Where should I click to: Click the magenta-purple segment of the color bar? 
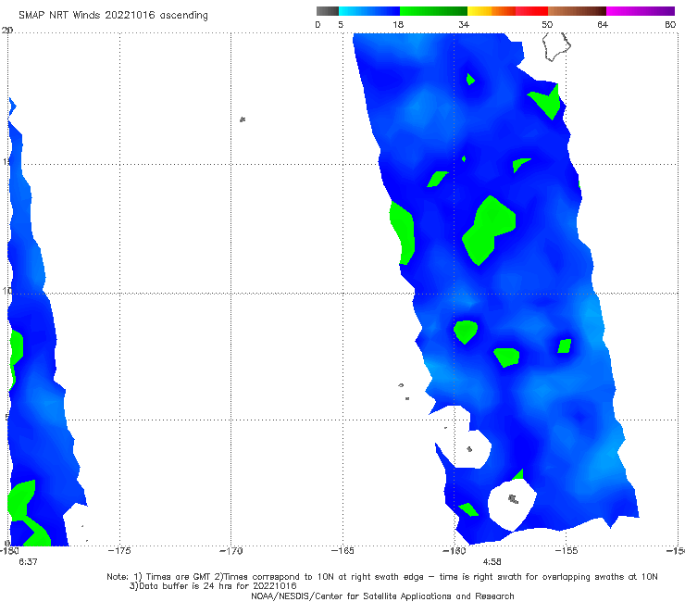641,11
